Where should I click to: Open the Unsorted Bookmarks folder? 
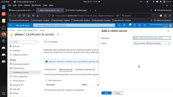point(19,20)
